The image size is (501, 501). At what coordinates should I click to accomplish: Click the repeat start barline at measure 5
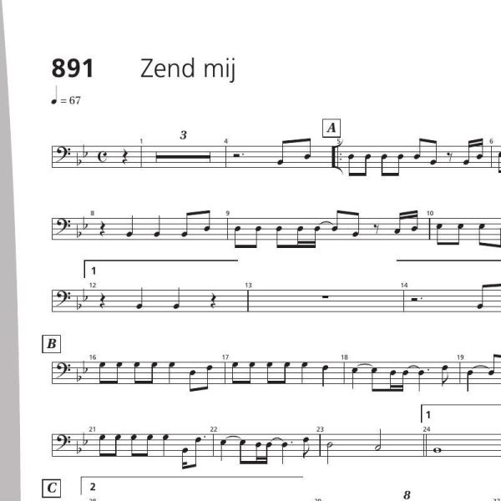pos(337,157)
